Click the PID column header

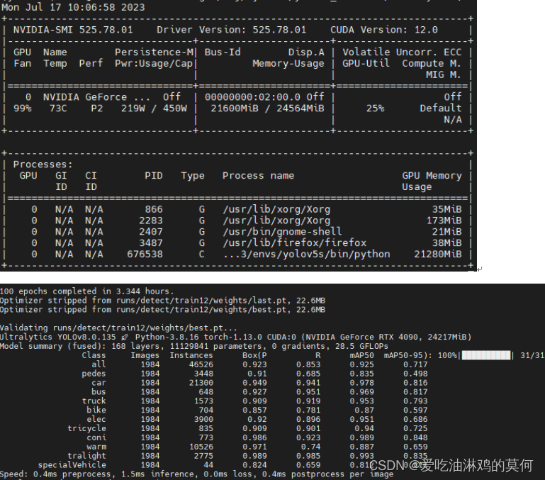point(154,176)
